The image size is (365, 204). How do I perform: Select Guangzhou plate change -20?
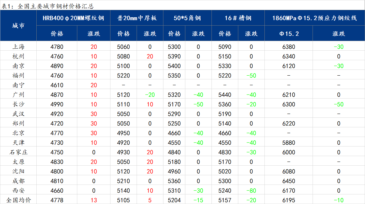pyautogui.click(x=150, y=95)
